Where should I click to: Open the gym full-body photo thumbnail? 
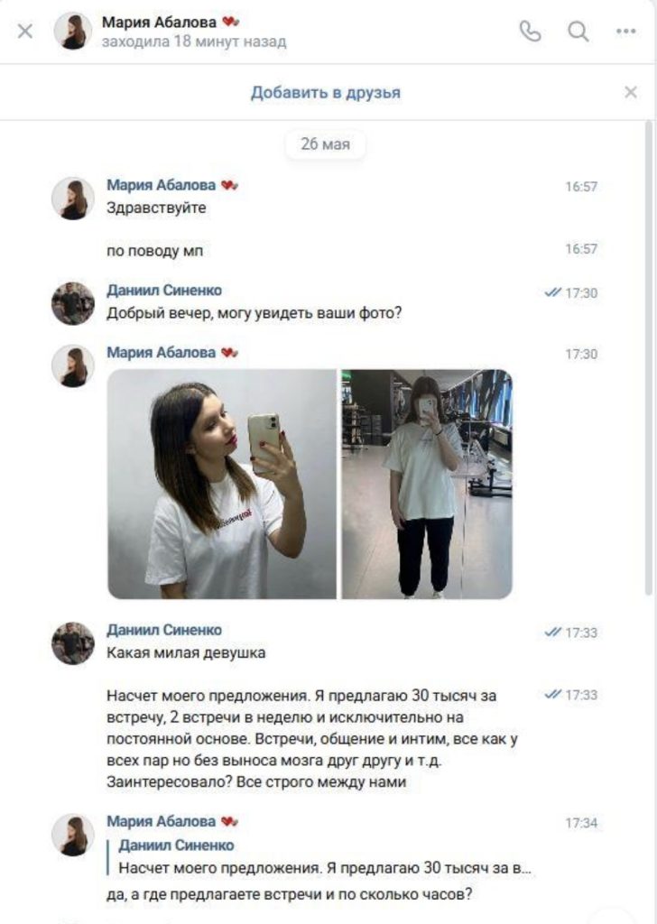pyautogui.click(x=427, y=484)
